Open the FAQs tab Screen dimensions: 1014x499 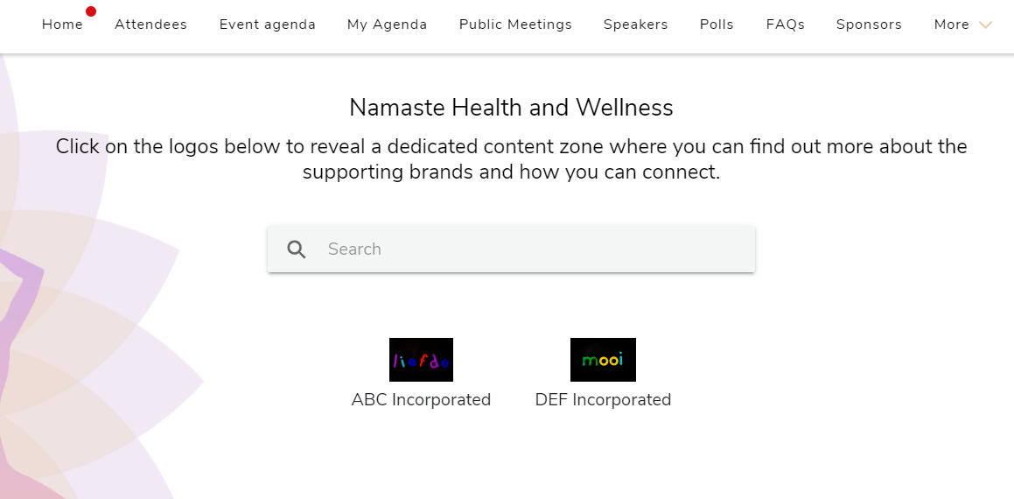pos(785,25)
